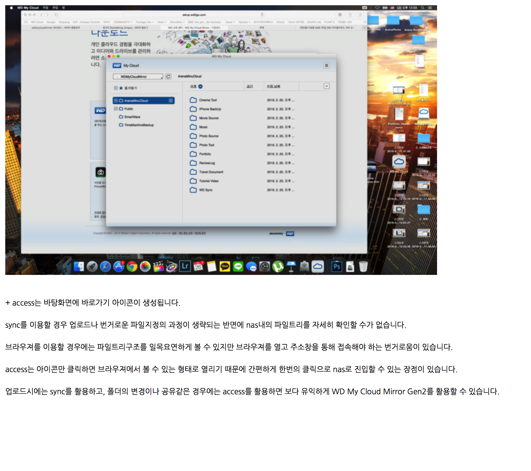Click ArenaMinuCloud share options icon
The height and width of the screenshot is (471, 531).
[x=171, y=101]
